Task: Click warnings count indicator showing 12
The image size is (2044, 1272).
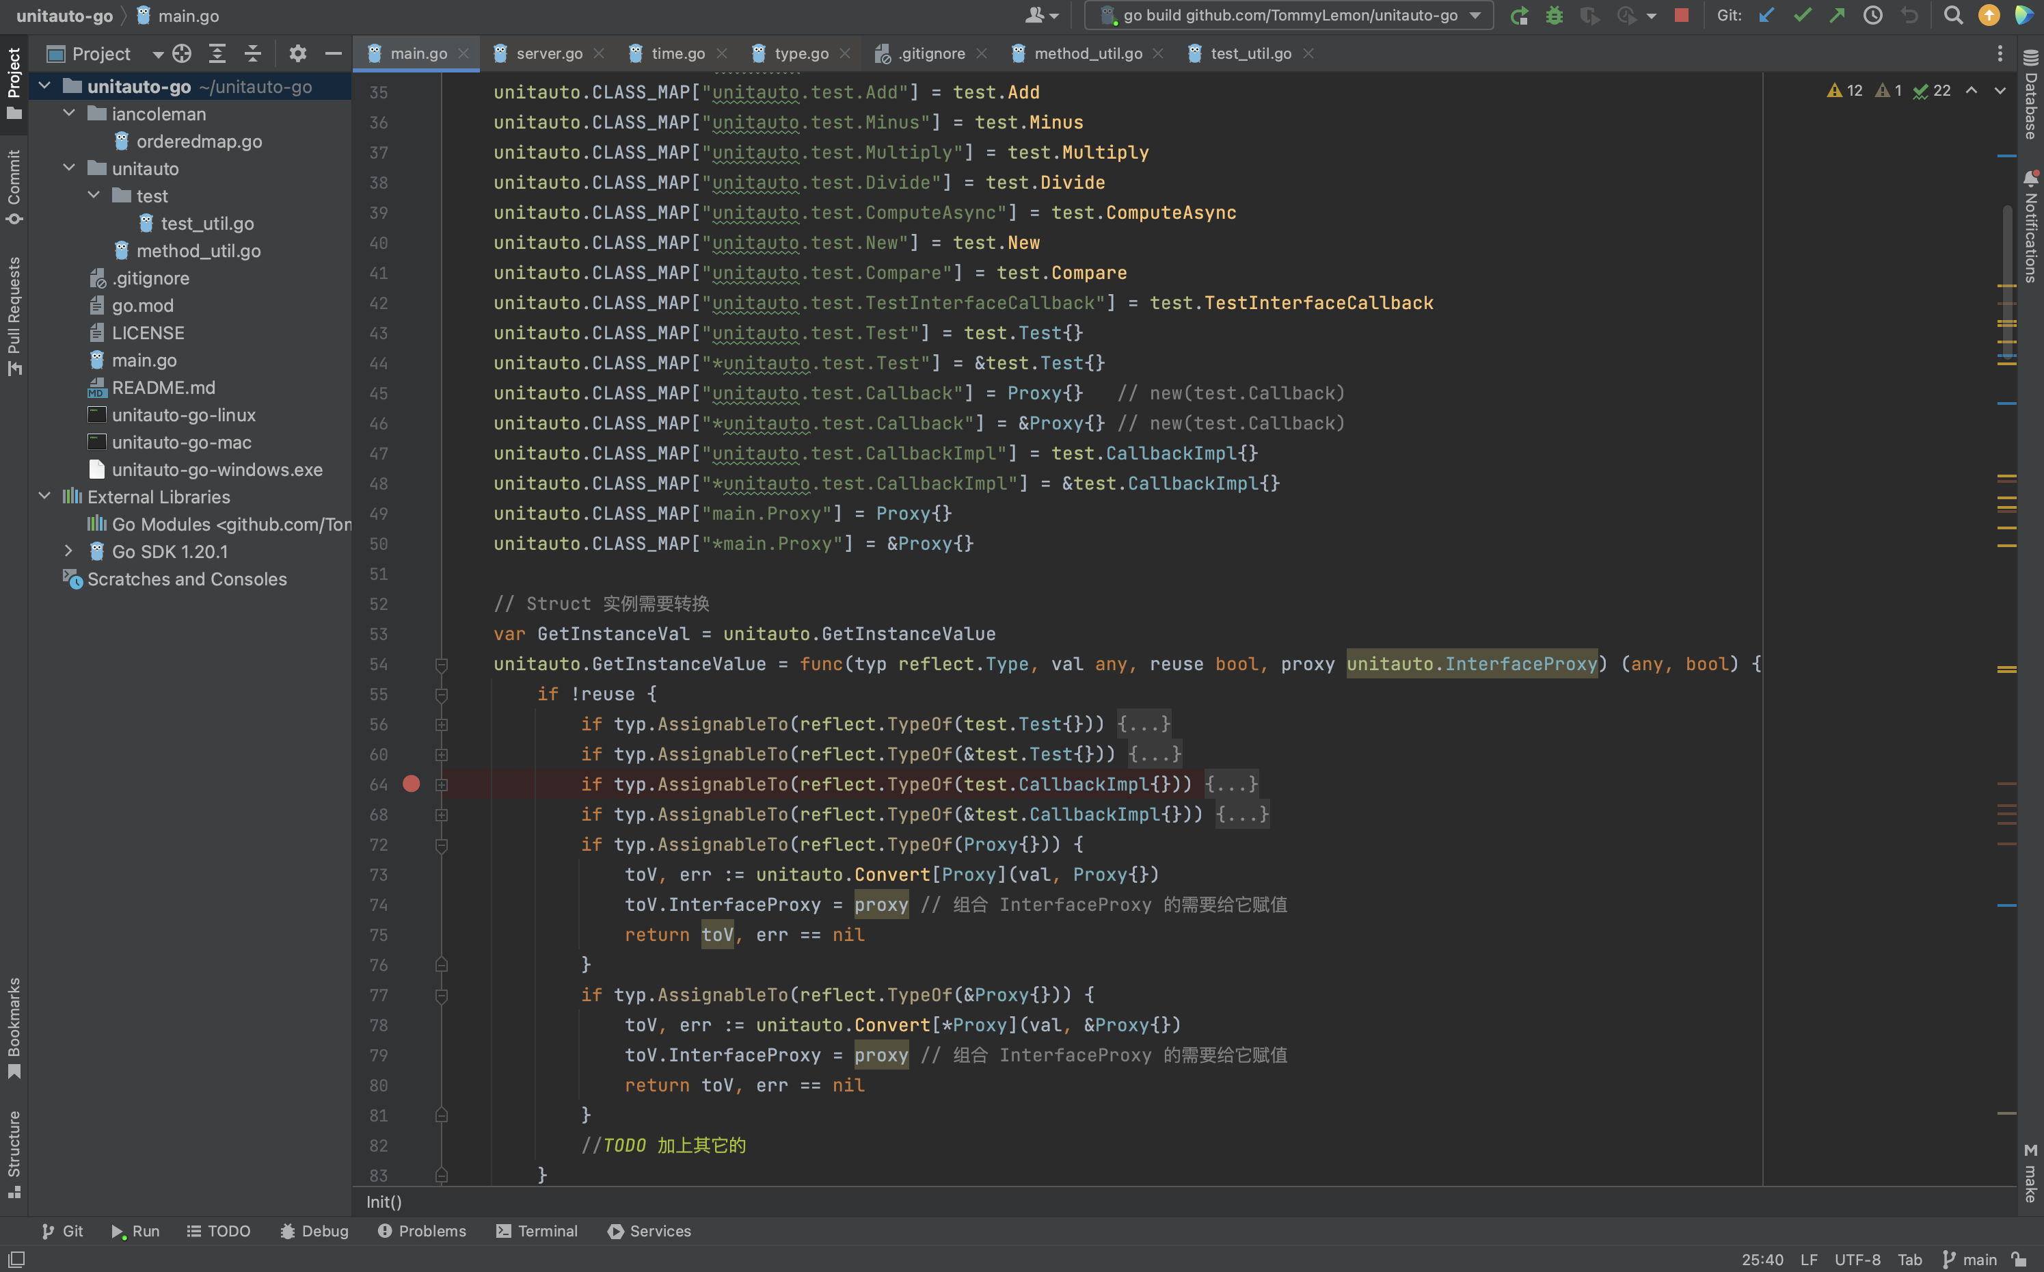Action: (1845, 91)
